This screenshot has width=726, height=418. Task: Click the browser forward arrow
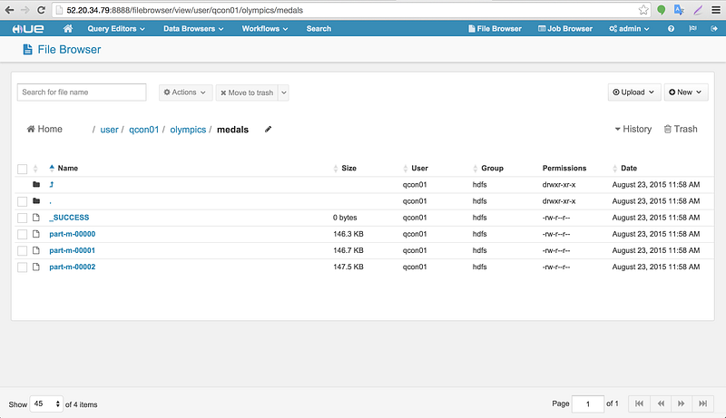point(25,10)
